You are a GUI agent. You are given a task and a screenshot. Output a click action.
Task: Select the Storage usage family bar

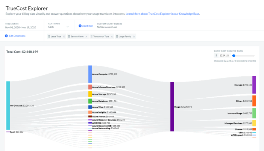tap(254, 85)
